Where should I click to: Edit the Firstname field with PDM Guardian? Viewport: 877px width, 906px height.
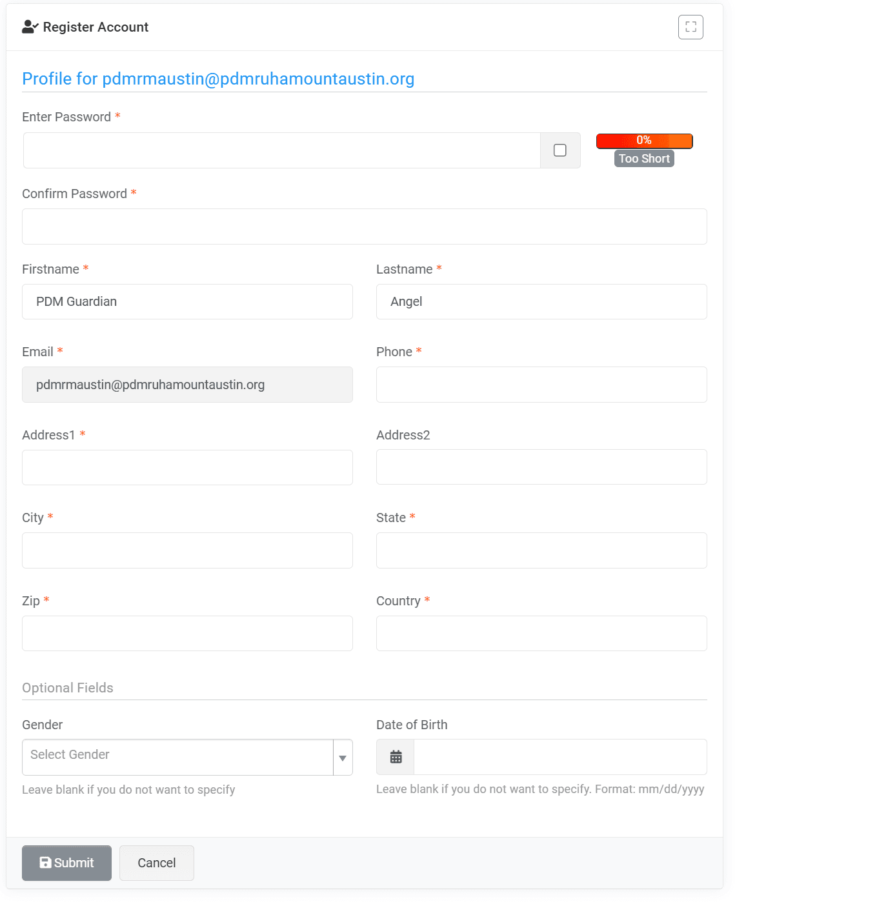[187, 301]
